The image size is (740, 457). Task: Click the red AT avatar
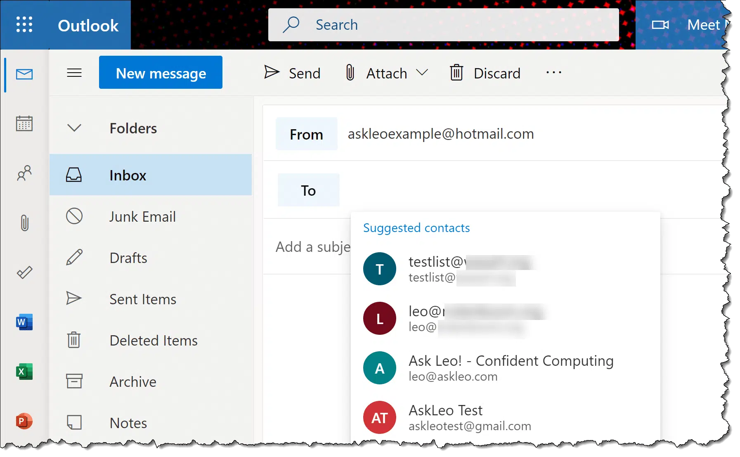(380, 417)
